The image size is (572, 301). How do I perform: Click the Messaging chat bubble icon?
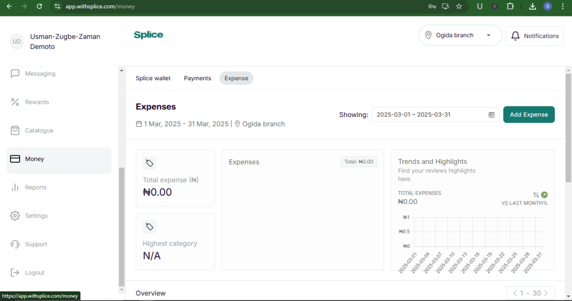click(x=15, y=74)
